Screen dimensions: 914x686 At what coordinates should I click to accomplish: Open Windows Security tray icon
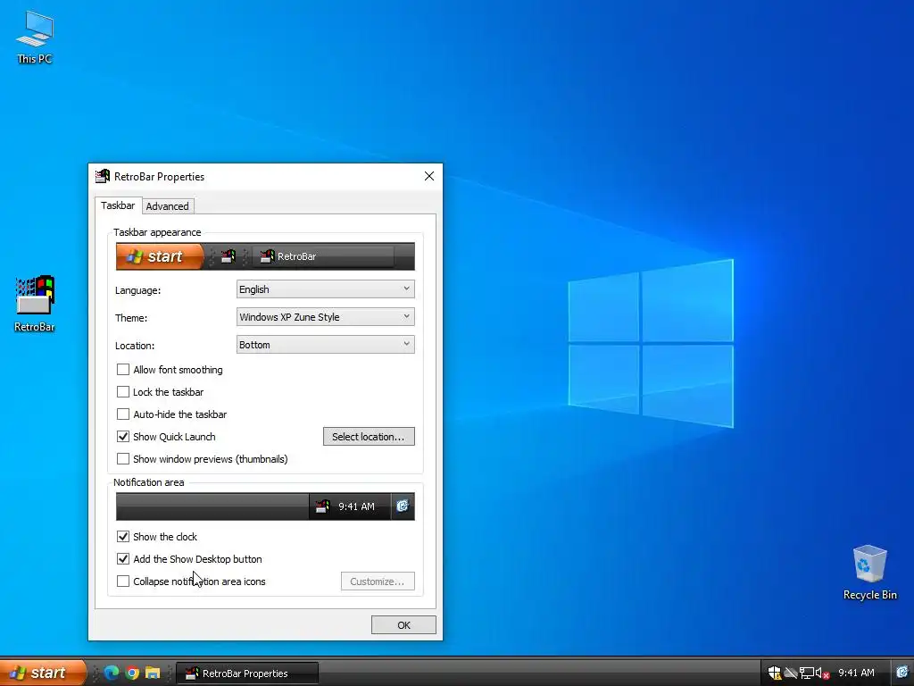pyautogui.click(x=774, y=673)
